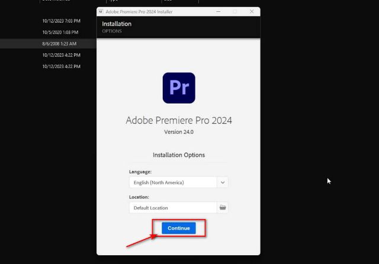Select the English (North America) language field
The height and width of the screenshot is (264, 379).
(173, 182)
